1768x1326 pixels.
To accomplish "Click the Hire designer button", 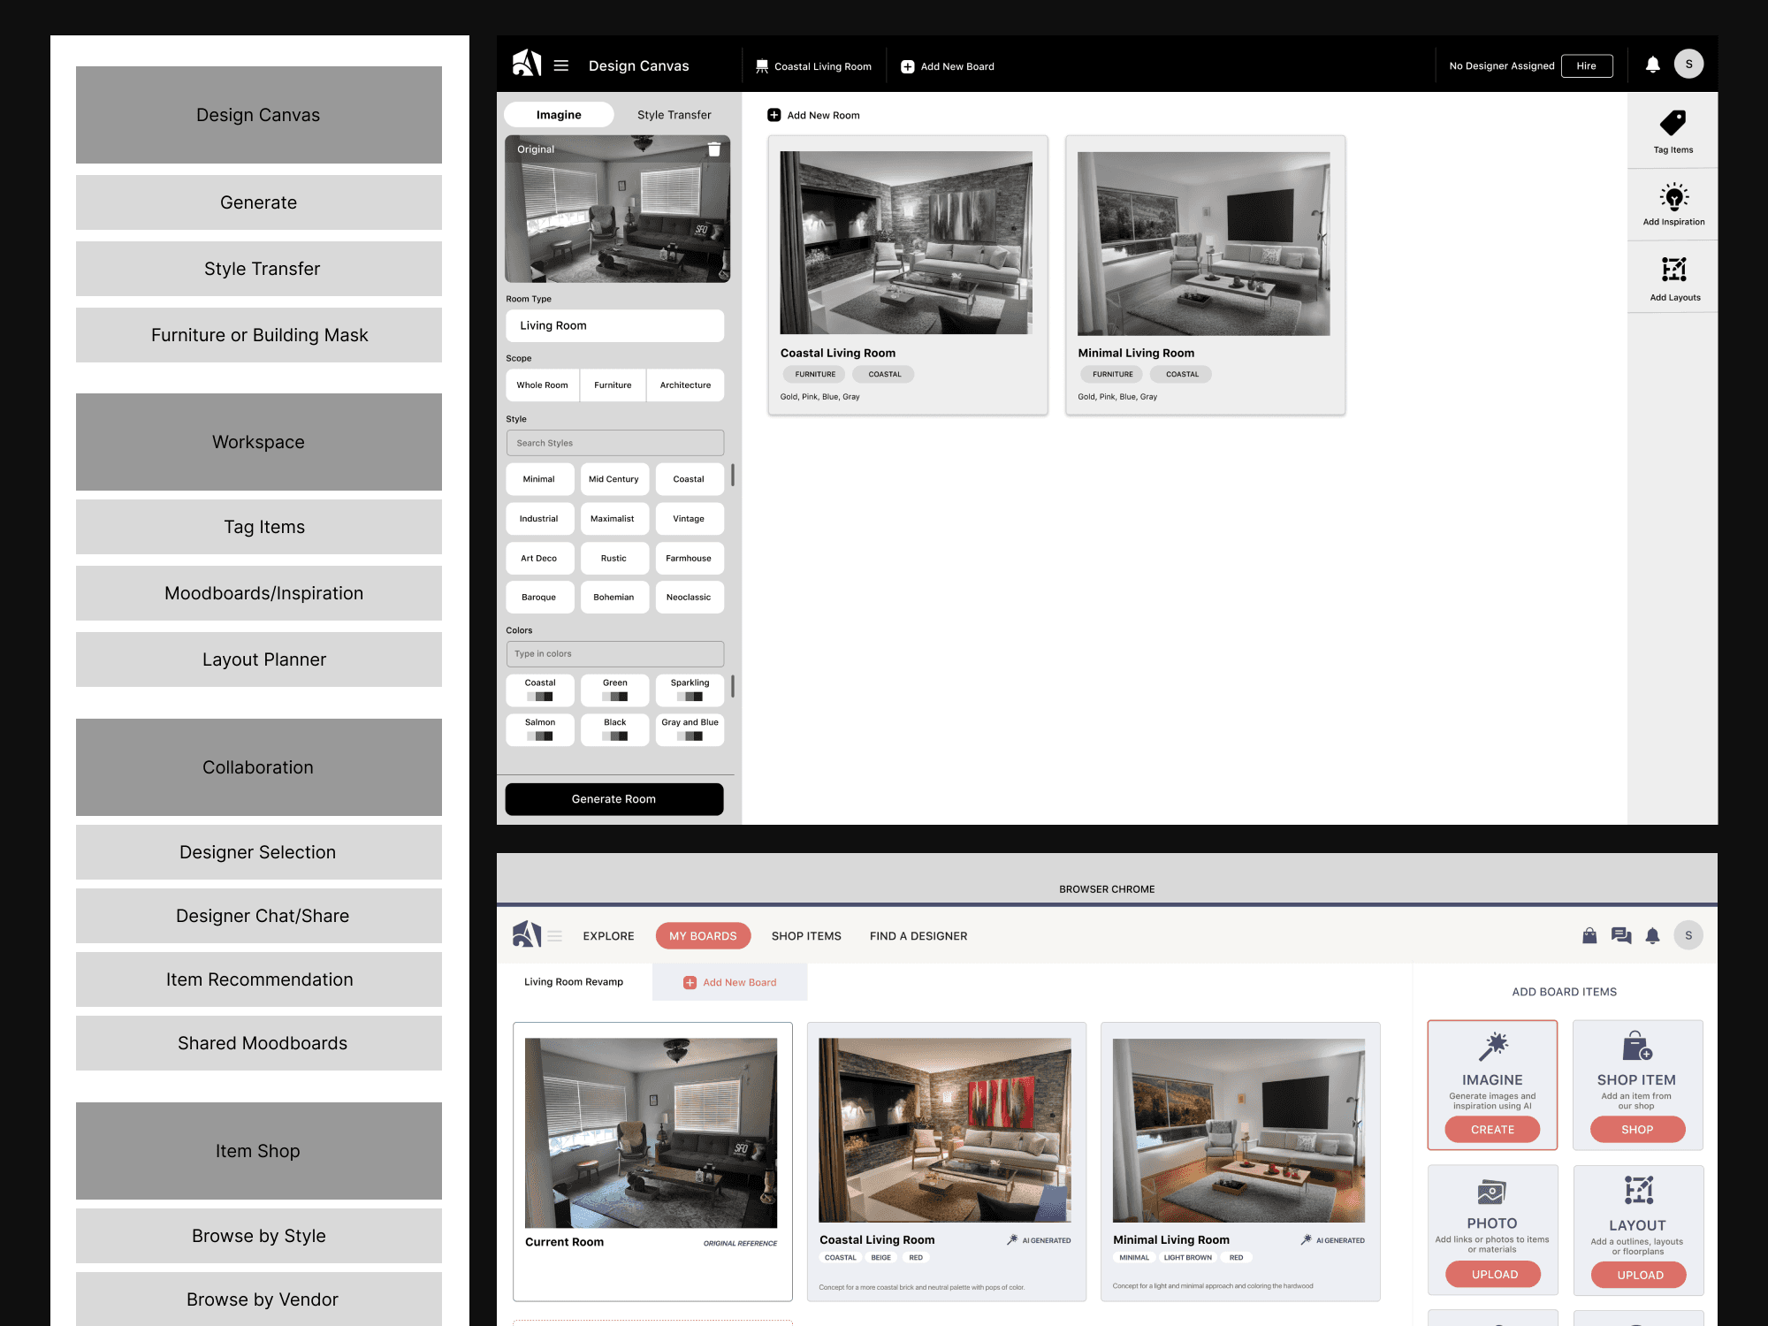I will (1586, 66).
